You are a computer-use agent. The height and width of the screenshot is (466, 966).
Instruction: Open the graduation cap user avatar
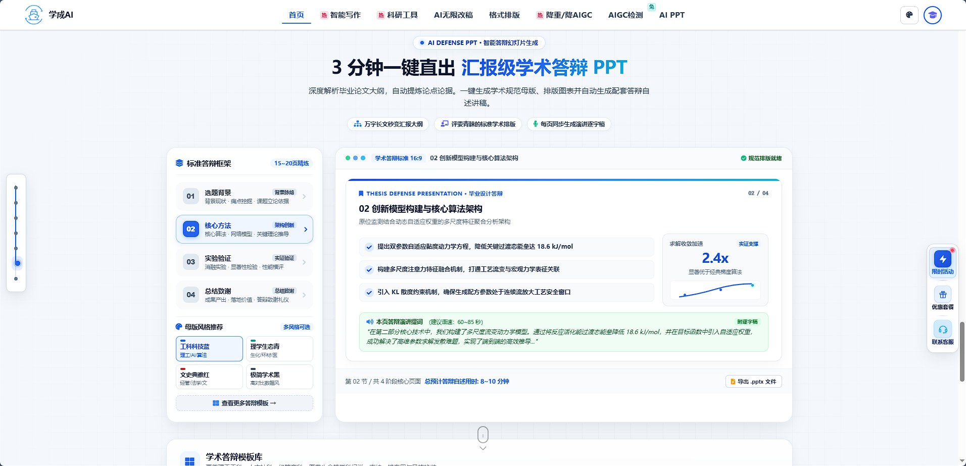pyautogui.click(x=933, y=15)
